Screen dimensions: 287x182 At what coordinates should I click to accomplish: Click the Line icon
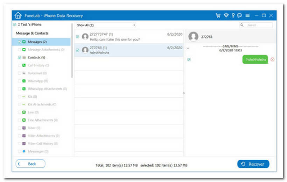[24, 112]
